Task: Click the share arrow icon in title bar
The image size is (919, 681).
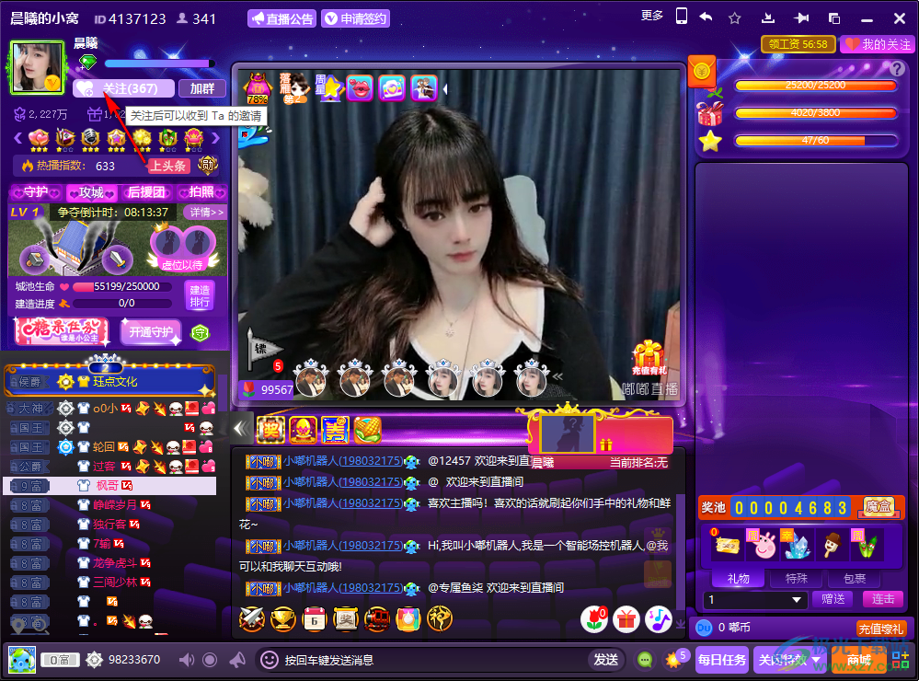Action: (x=706, y=17)
